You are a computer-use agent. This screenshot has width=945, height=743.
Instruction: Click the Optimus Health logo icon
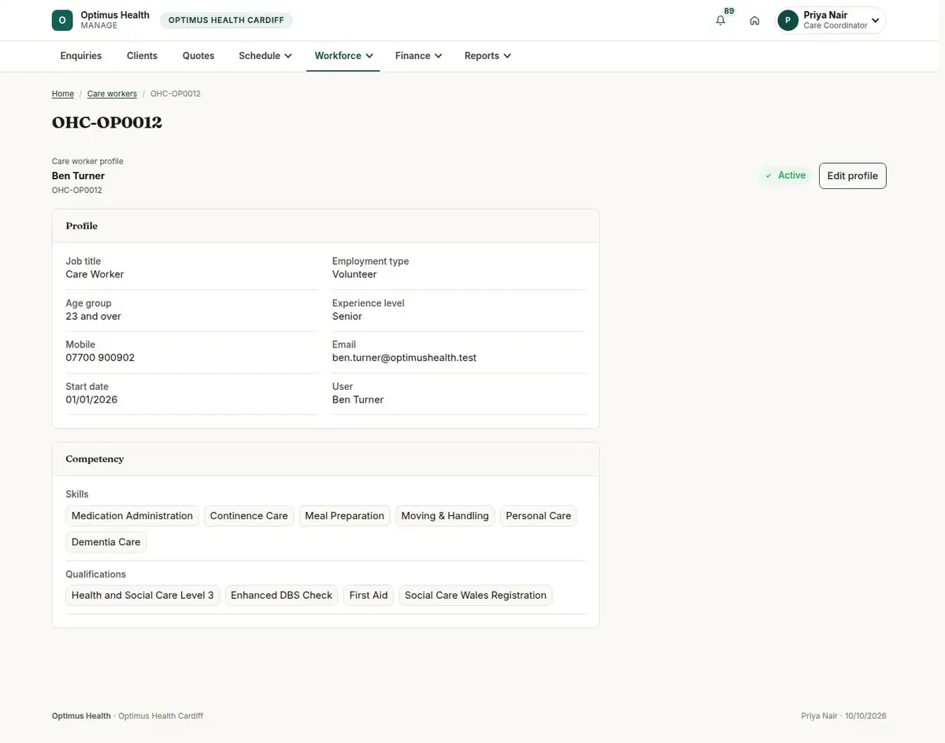click(x=62, y=20)
